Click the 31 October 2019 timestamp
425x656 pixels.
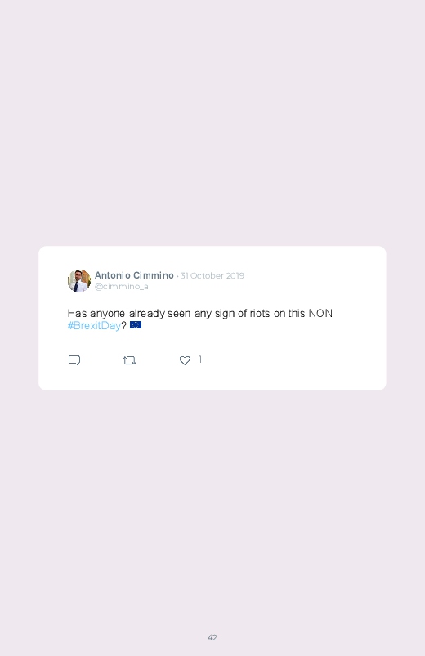click(x=212, y=275)
